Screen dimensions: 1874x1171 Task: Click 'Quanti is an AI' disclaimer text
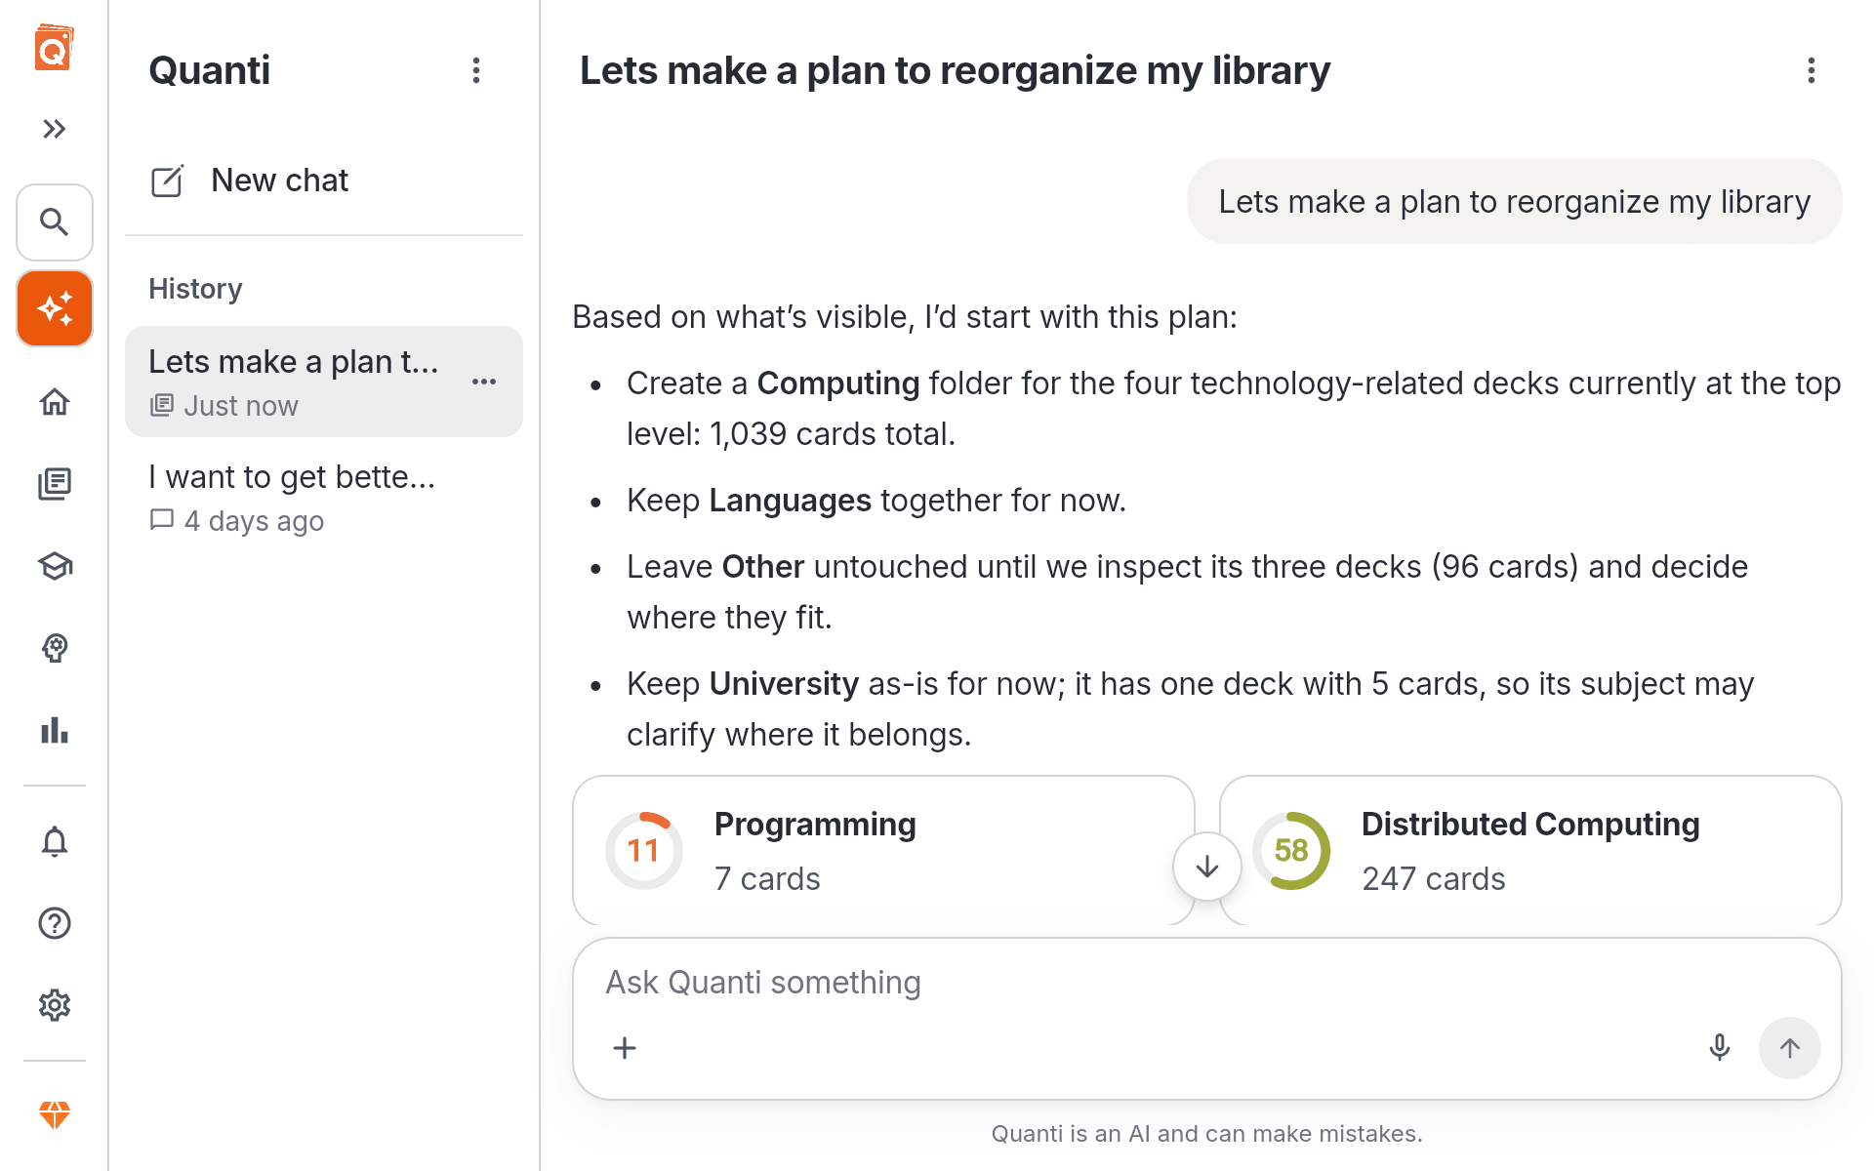[x=1207, y=1134]
